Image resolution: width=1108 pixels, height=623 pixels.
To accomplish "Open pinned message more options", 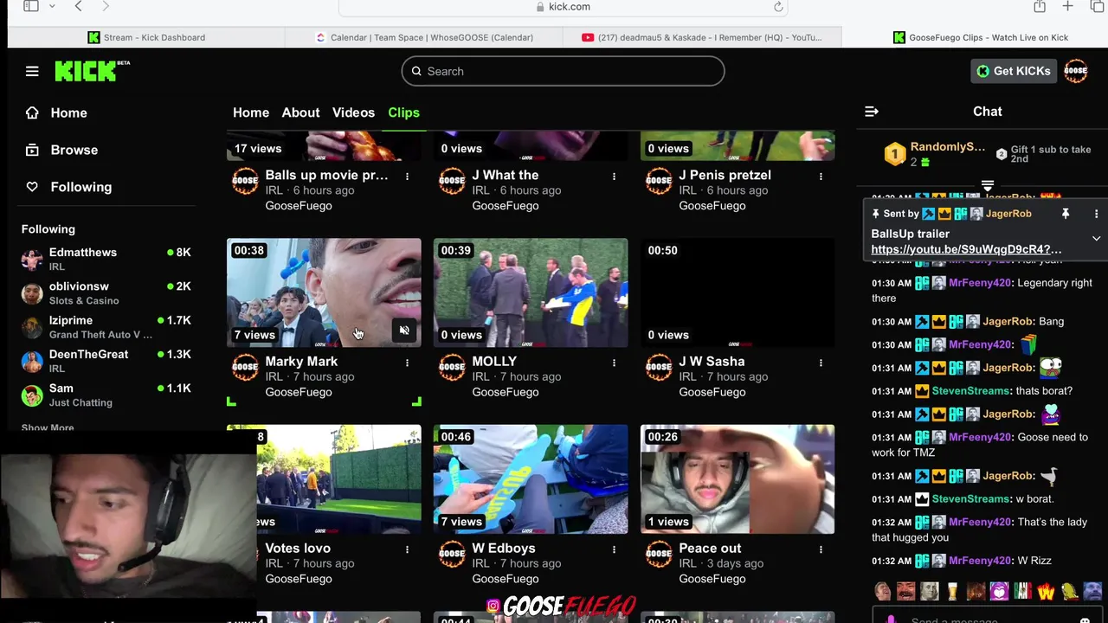I will pos(1096,214).
